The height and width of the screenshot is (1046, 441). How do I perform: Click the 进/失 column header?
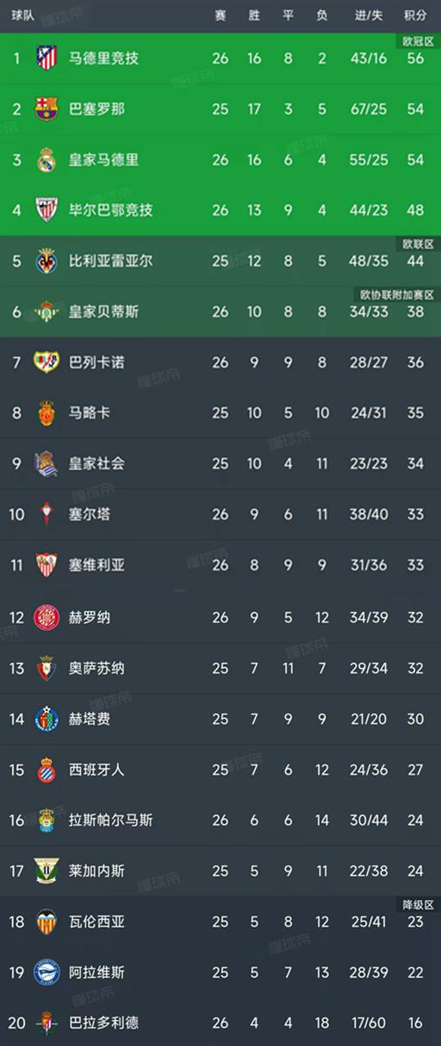(x=369, y=16)
